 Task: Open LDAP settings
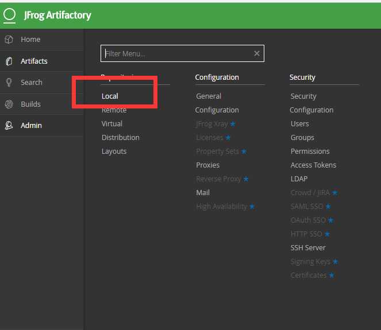pyautogui.click(x=299, y=179)
